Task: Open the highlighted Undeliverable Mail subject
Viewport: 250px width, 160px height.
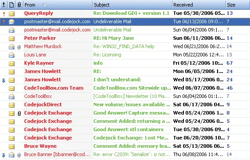Action: coord(112,21)
